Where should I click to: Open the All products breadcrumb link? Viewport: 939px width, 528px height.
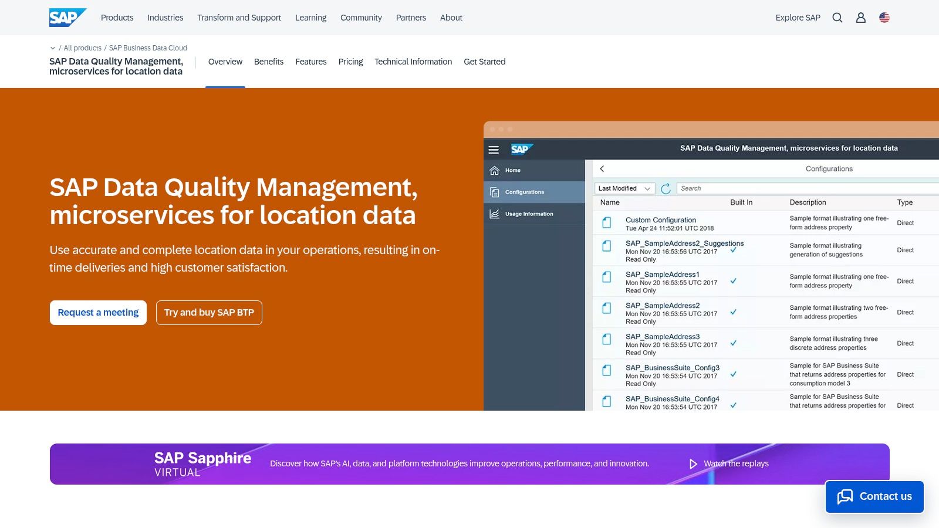click(x=82, y=48)
